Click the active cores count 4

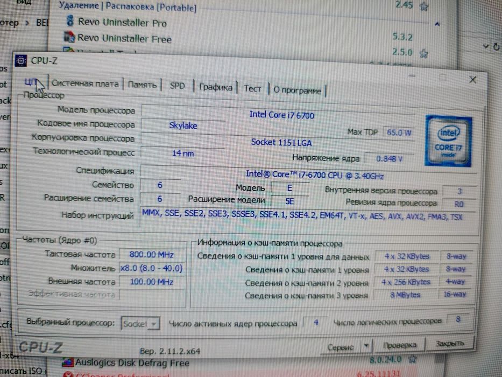316,322
